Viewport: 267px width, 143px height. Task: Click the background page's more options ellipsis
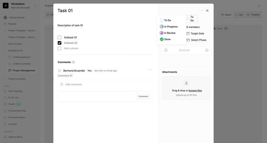252,6
